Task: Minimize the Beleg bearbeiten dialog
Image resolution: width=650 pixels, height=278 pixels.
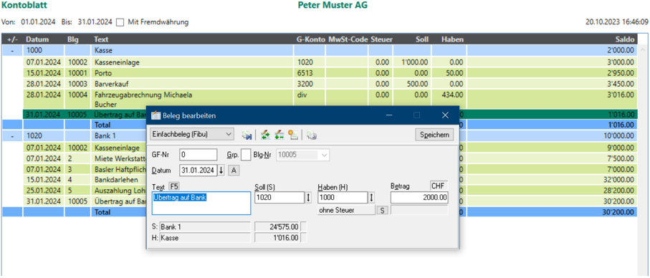Action: (x=389, y=115)
